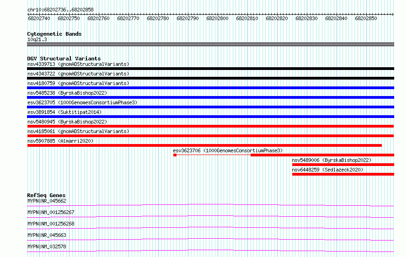Screen dimensions: 407x257
Task: Select the blue bar under esv3623705
Action: tap(210, 107)
